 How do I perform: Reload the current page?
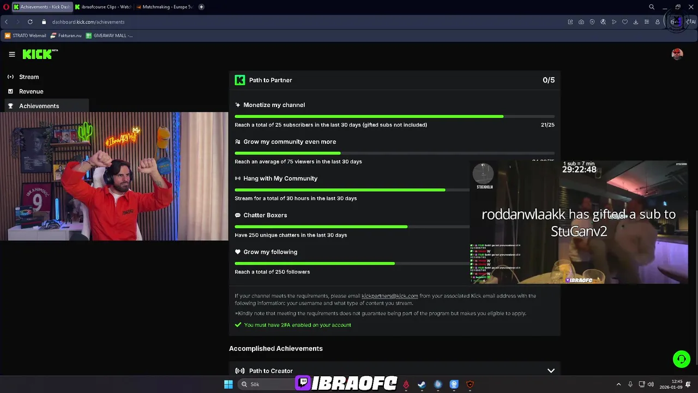[30, 22]
